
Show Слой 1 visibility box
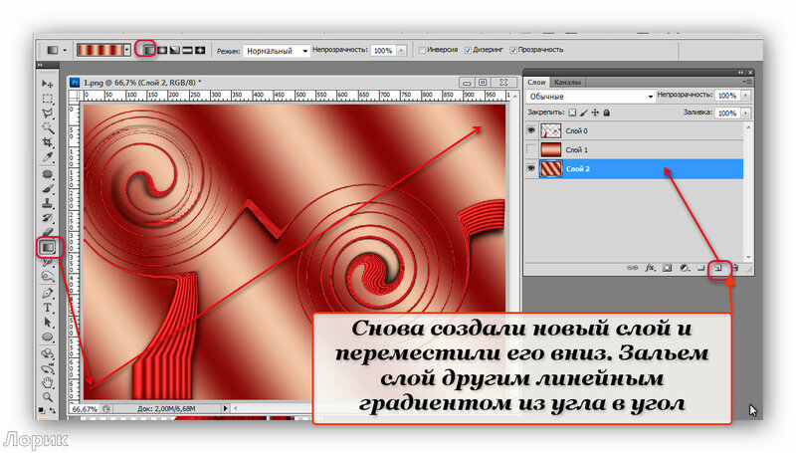[531, 149]
